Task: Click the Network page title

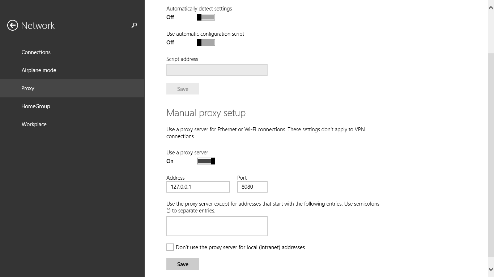Action: point(38,26)
